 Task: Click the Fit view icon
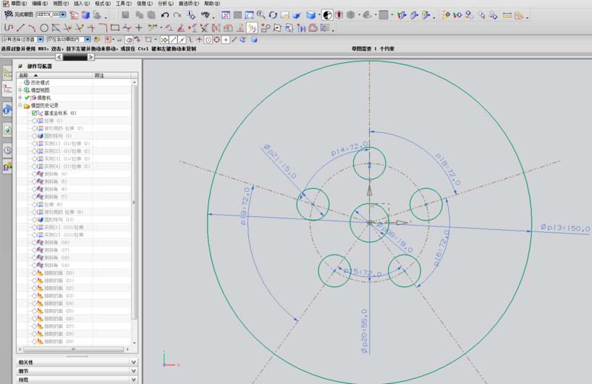click(x=226, y=14)
